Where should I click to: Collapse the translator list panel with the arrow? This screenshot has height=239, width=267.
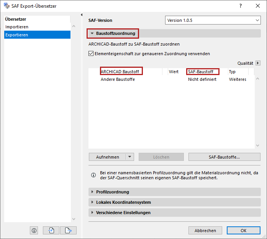pyautogui.click(x=82, y=15)
